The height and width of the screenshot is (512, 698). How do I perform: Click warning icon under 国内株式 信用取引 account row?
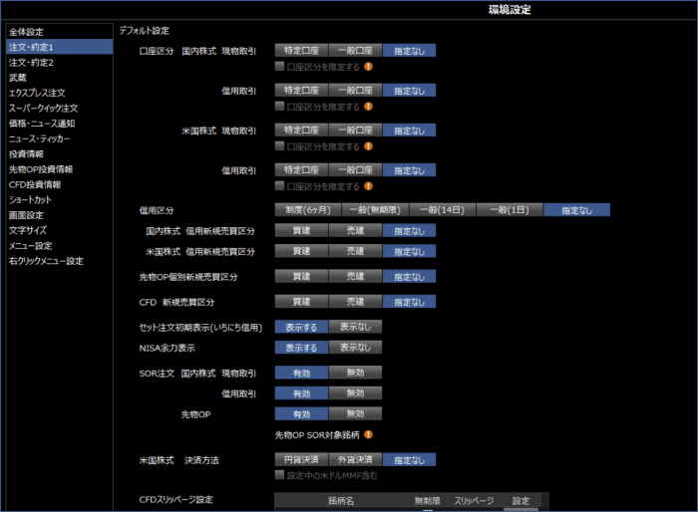[368, 106]
